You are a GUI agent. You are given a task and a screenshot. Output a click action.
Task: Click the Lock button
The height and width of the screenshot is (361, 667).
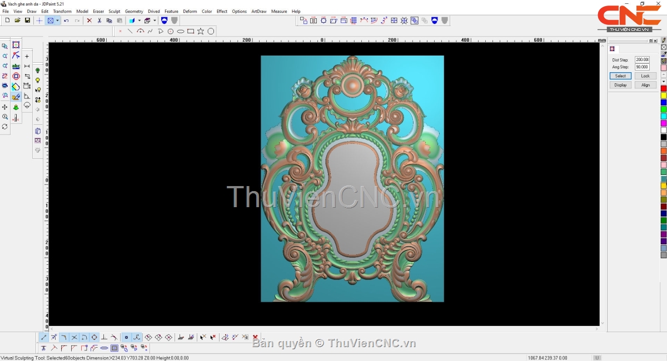tap(645, 76)
